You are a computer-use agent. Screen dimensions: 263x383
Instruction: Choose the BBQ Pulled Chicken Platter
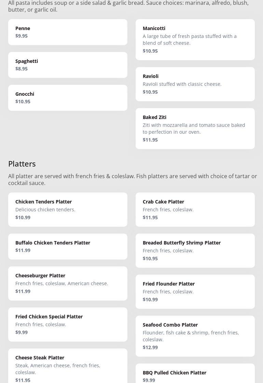(195, 374)
